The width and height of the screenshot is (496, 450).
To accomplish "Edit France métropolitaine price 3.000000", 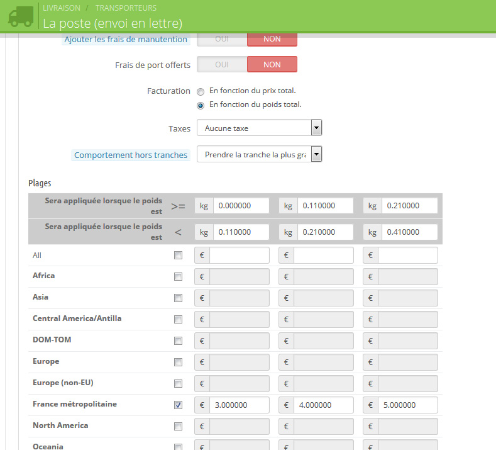I will tap(239, 405).
